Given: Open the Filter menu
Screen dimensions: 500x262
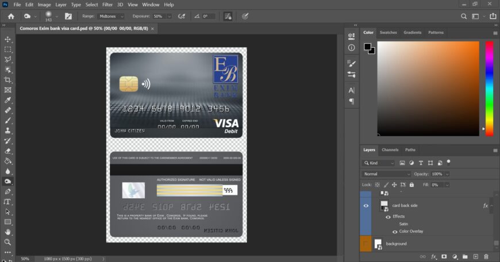Looking at the screenshot, I should click(107, 5).
